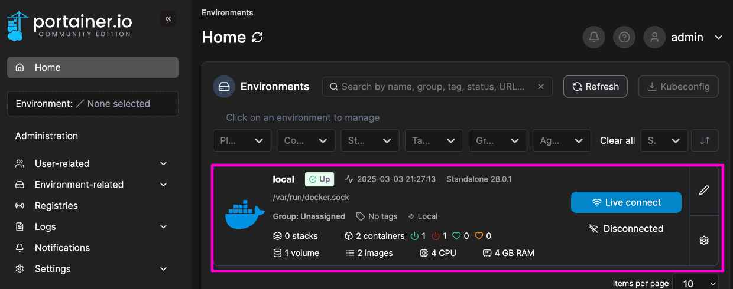Click the green running containers power icon
This screenshot has height=289, width=733.
pos(415,236)
